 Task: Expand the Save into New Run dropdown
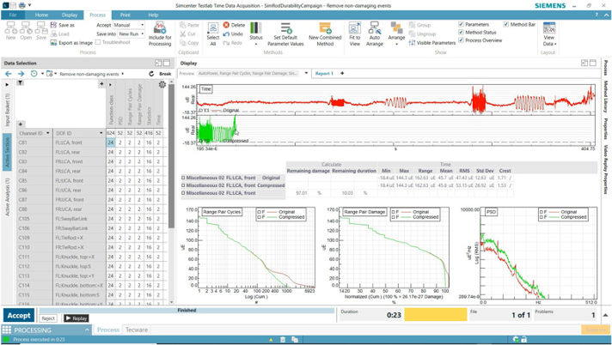pos(132,34)
